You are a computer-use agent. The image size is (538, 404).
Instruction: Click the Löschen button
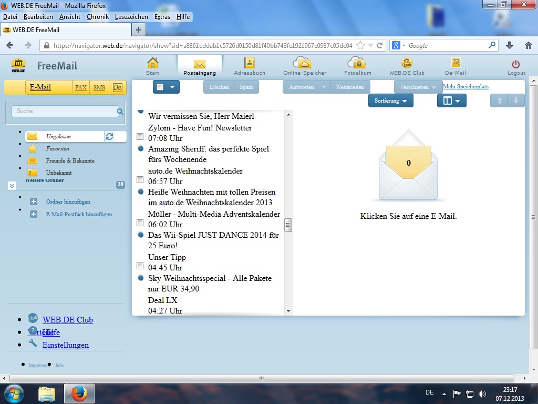tap(219, 87)
